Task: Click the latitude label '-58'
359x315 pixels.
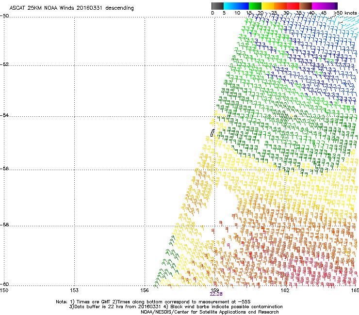Action: click(x=4, y=225)
